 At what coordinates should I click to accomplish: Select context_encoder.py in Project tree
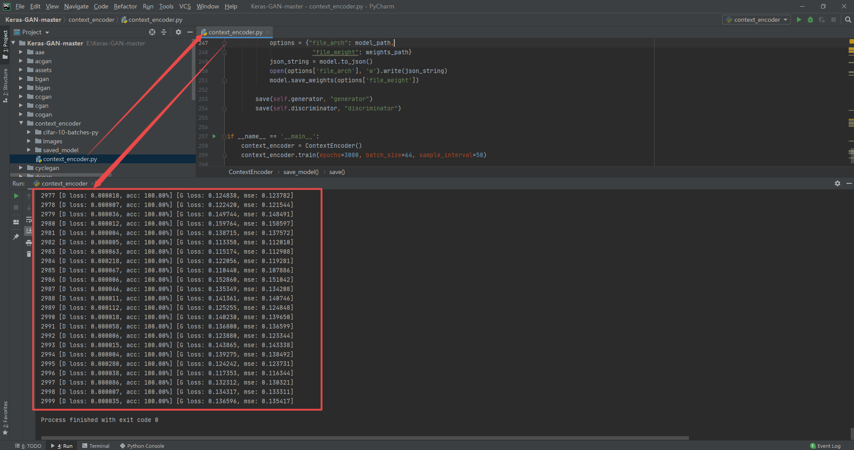coord(103,159)
